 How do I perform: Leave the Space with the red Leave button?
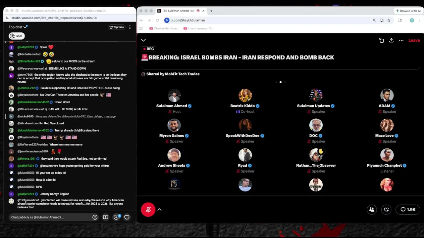(x=414, y=40)
